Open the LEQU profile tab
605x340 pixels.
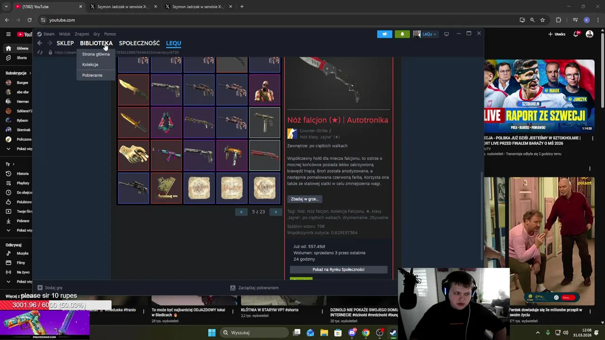[x=173, y=43]
